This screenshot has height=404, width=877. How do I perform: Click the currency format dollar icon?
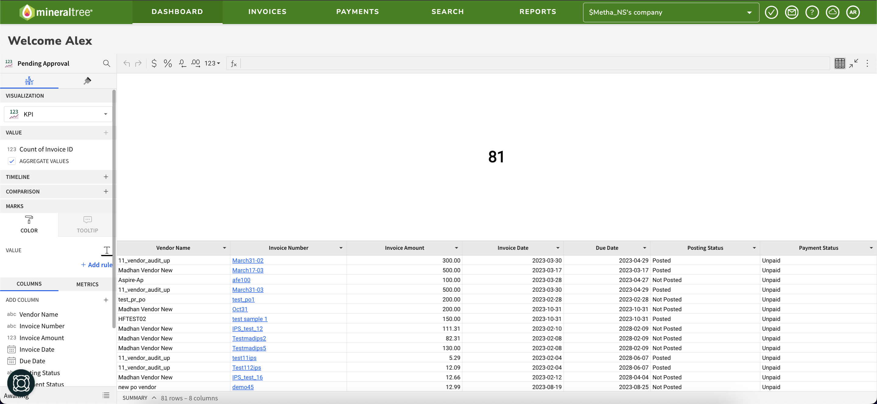point(154,63)
